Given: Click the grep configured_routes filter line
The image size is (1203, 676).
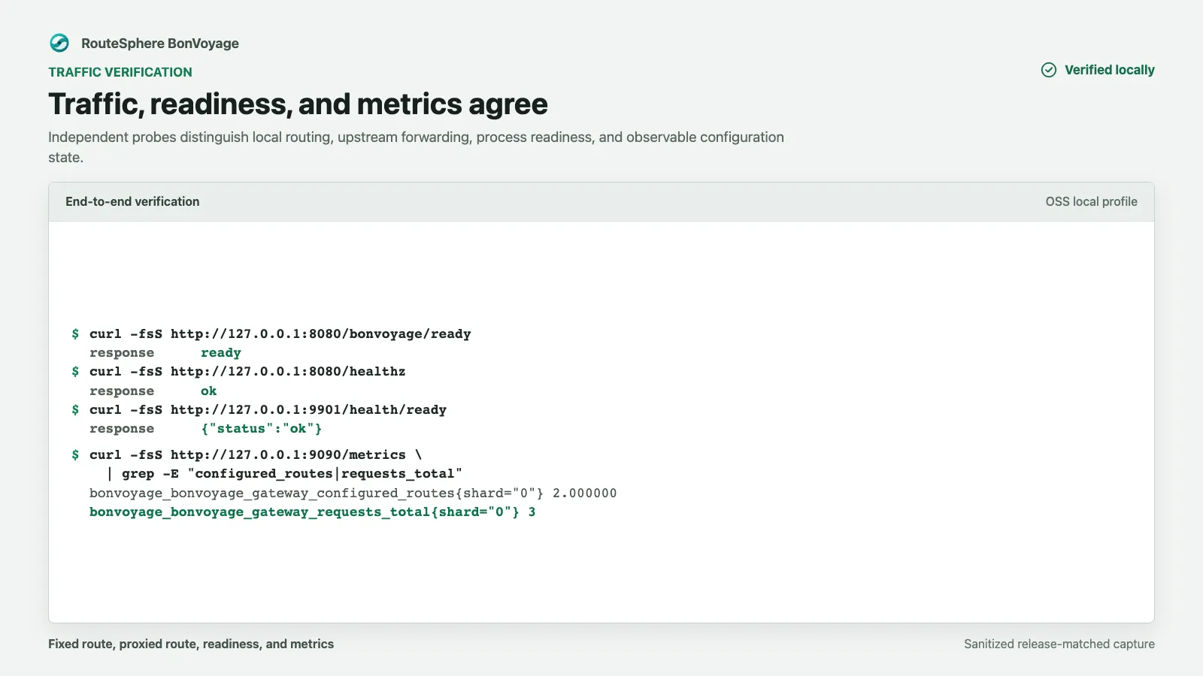Looking at the screenshot, I should coord(284,474).
